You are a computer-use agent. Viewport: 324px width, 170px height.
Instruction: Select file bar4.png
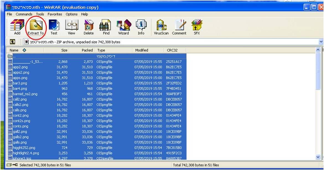click(20, 89)
